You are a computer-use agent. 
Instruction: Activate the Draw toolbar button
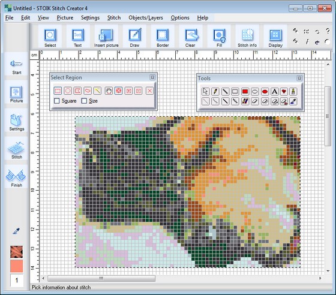click(134, 37)
